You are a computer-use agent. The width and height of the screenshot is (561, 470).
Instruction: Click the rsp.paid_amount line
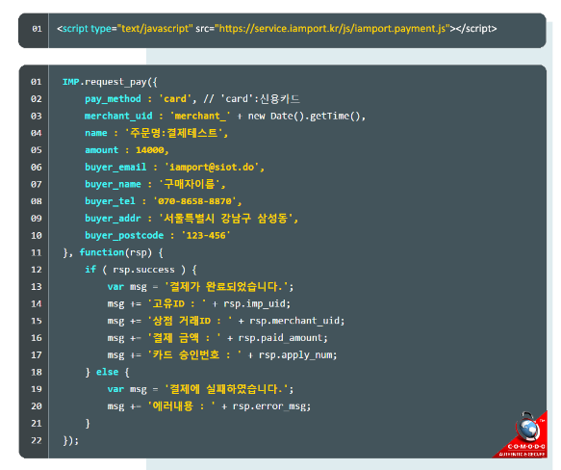tap(217, 338)
